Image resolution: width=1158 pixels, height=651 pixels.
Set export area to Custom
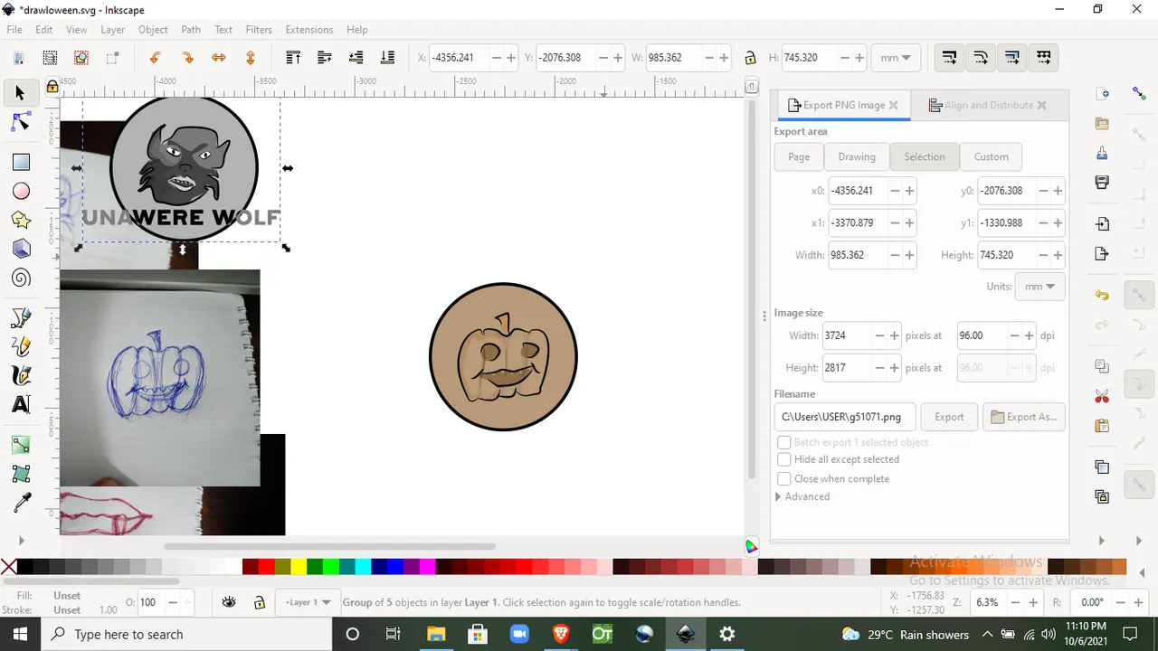coord(991,156)
